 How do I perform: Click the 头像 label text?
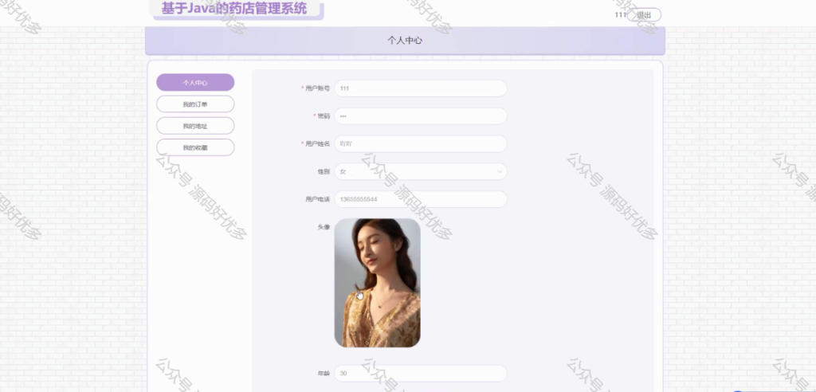point(324,227)
